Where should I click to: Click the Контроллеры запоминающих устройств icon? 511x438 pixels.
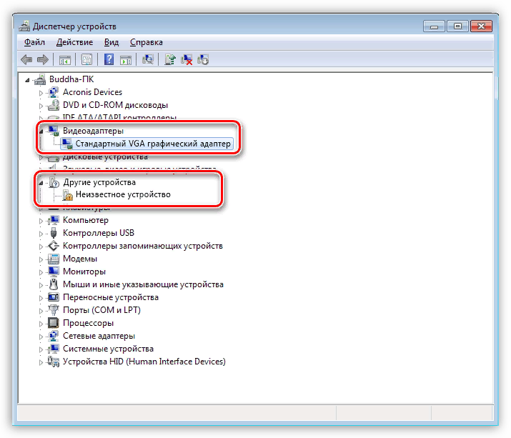(x=54, y=246)
